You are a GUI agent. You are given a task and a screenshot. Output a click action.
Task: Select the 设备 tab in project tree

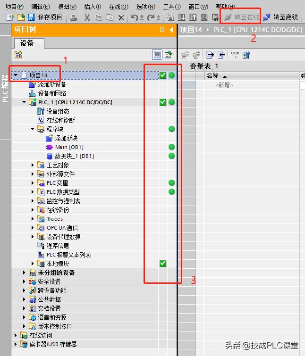pyautogui.click(x=29, y=43)
